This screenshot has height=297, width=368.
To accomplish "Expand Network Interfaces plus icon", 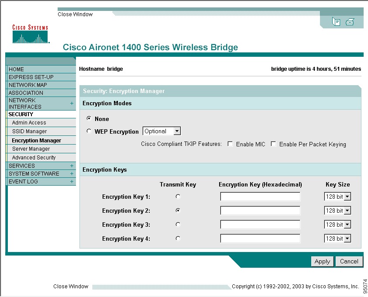I will click(72, 104).
